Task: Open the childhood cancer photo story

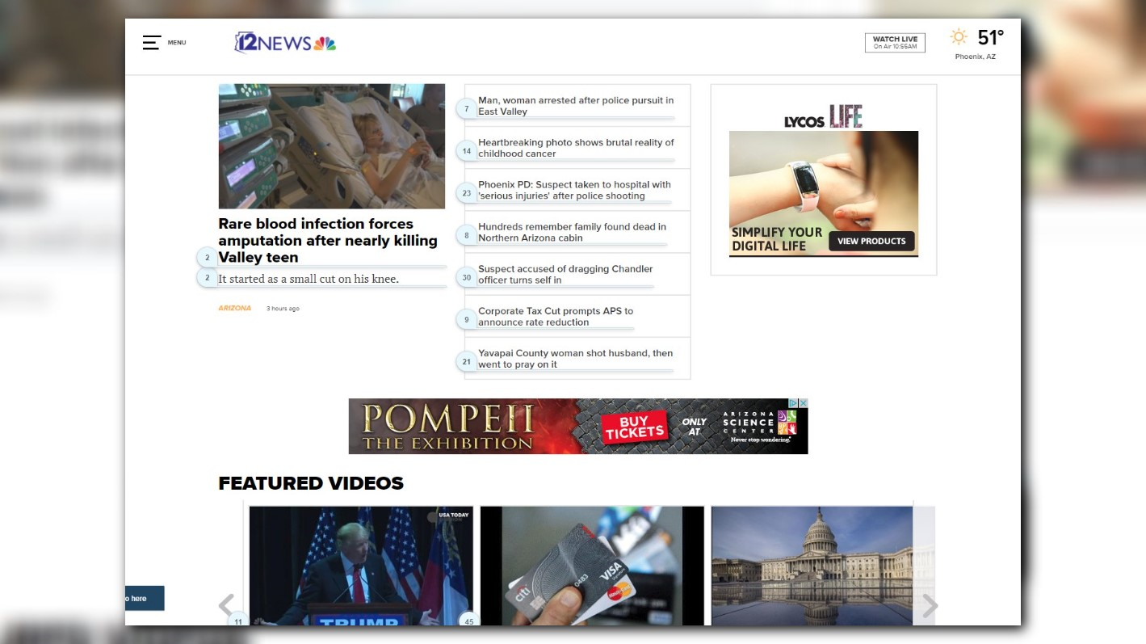Action: [x=575, y=147]
